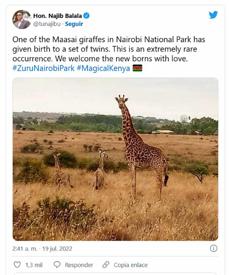Viewport: 229px width, 275px height.
Task: Like the tweet with the heart icon
Action: pyautogui.click(x=18, y=265)
